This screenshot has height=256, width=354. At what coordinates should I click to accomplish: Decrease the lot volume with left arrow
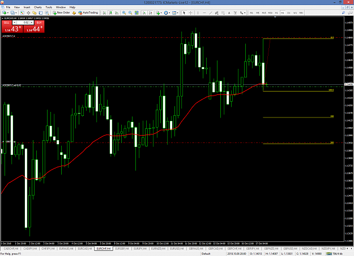tap(14, 23)
